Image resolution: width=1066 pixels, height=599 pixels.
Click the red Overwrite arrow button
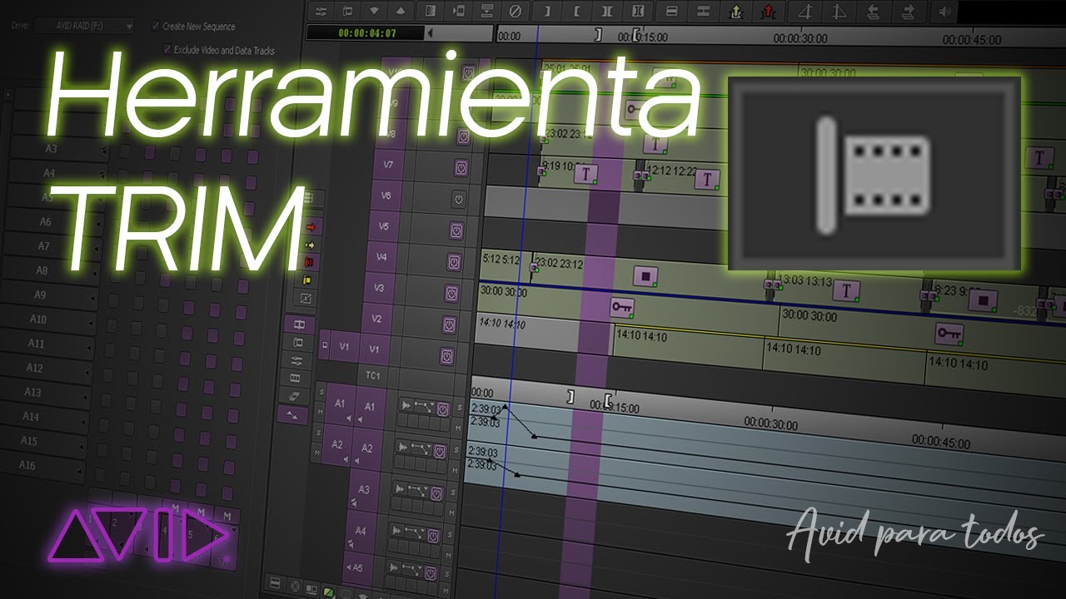[x=767, y=12]
